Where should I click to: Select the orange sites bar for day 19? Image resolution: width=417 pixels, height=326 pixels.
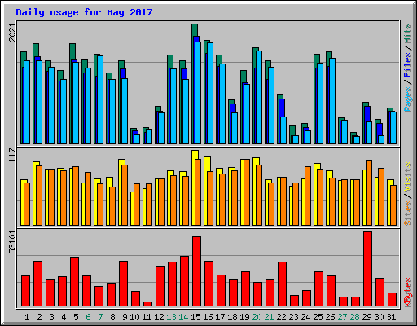point(247,192)
